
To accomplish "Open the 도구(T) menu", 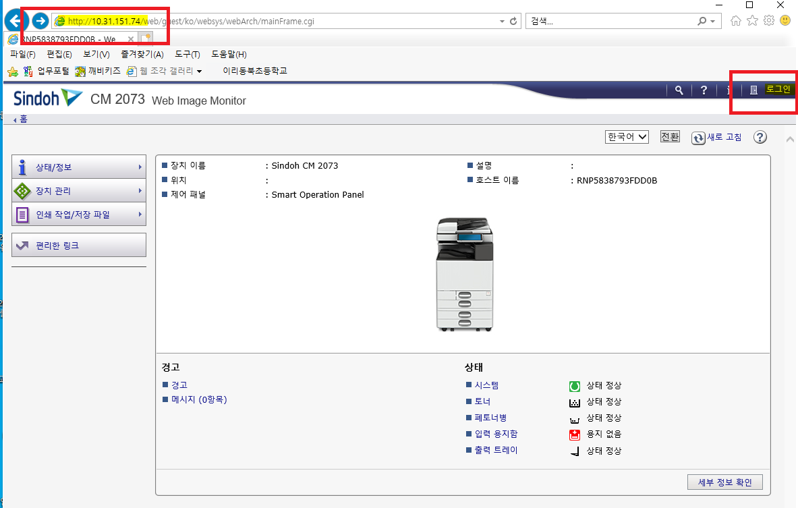I will coord(188,55).
